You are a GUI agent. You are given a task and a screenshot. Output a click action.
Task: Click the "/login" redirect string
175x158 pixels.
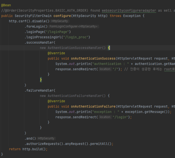pos(120,117)
